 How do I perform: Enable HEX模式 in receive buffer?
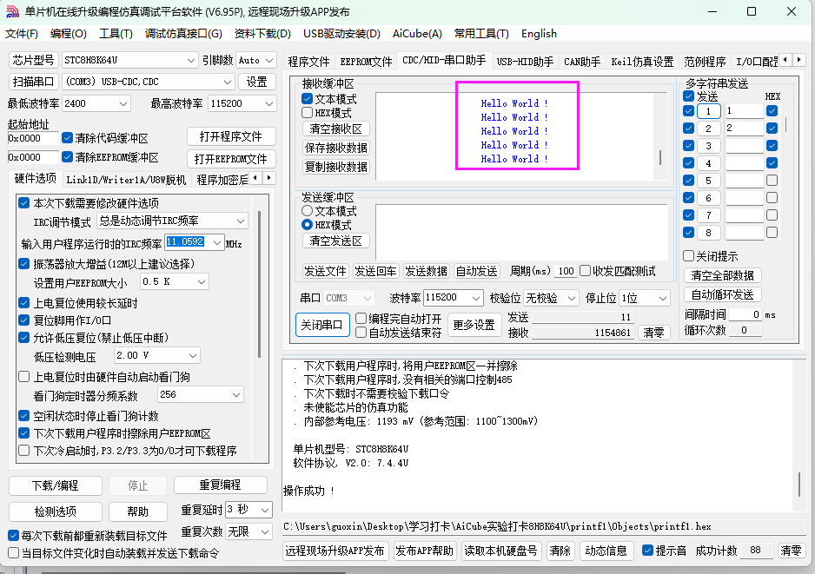[308, 113]
